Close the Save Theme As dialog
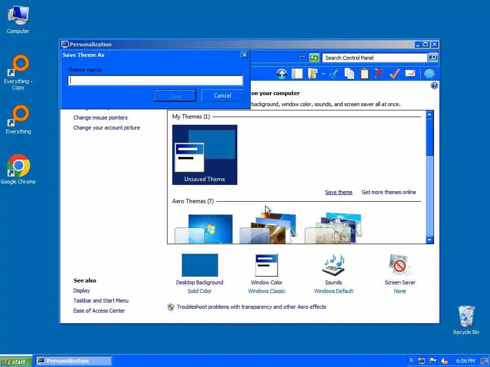Viewport: 490px width, 367px height. [x=245, y=55]
